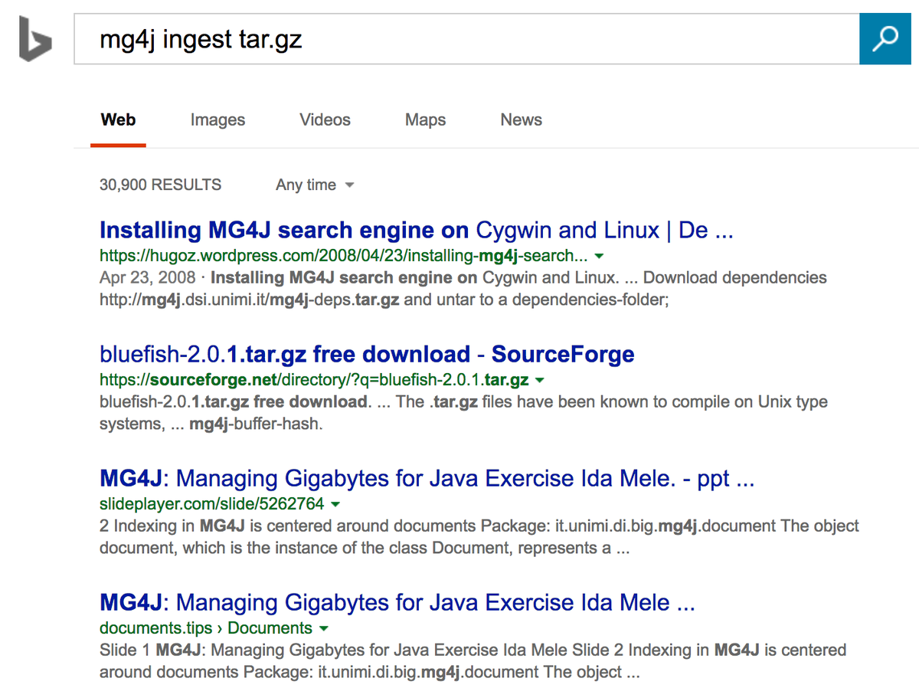
Task: Expand arrow next to slideplayer.com URL
Action: (335, 504)
